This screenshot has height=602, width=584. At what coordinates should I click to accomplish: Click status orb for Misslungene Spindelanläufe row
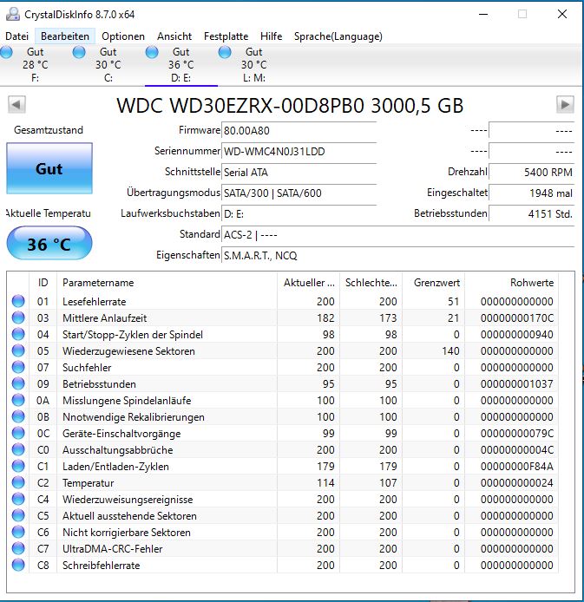(x=18, y=400)
